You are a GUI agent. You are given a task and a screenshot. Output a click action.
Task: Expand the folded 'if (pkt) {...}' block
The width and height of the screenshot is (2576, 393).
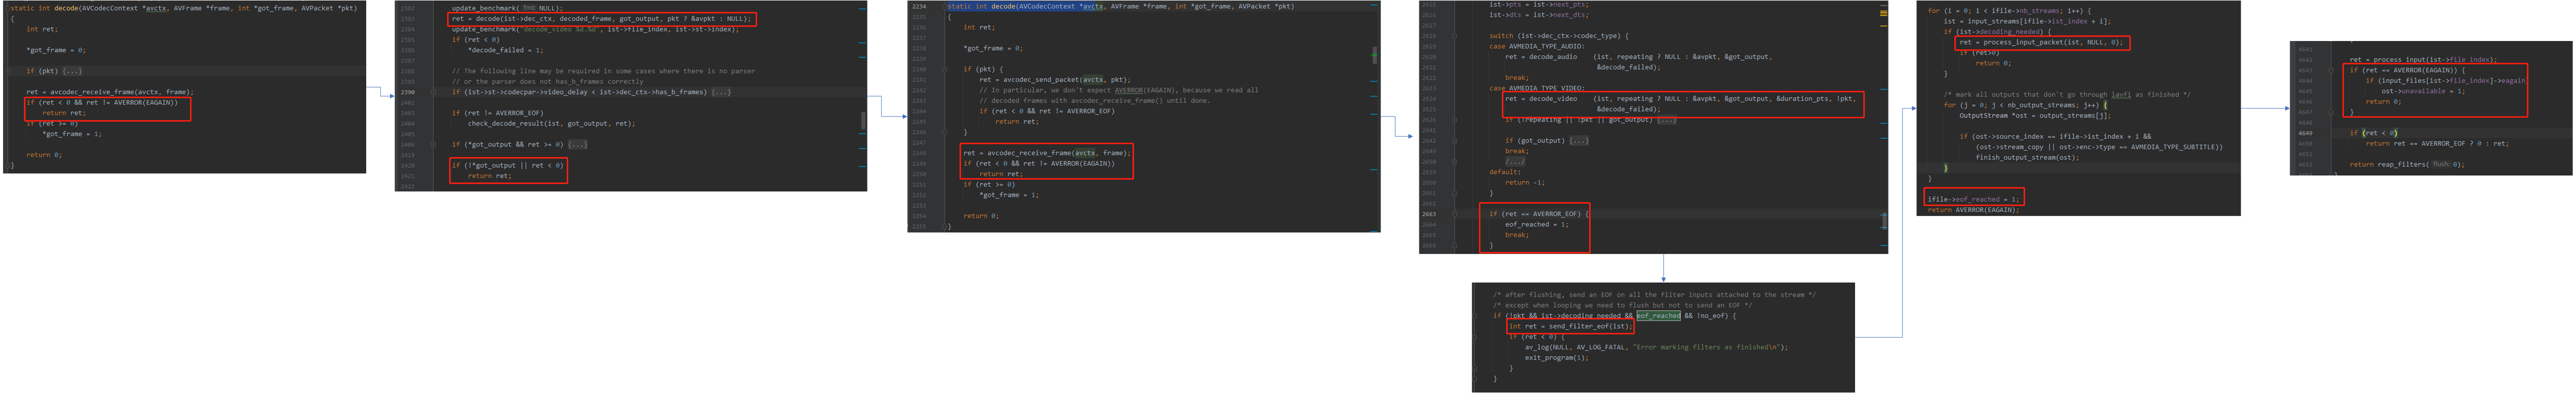(x=72, y=71)
